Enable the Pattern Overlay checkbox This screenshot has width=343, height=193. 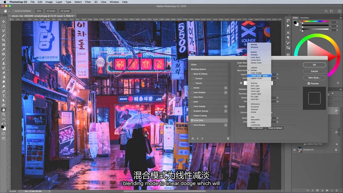click(192, 116)
